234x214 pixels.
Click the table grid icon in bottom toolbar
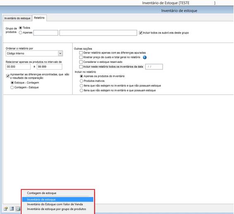[x=12, y=209]
